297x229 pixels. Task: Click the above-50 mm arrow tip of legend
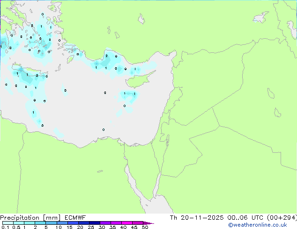pos(148,223)
